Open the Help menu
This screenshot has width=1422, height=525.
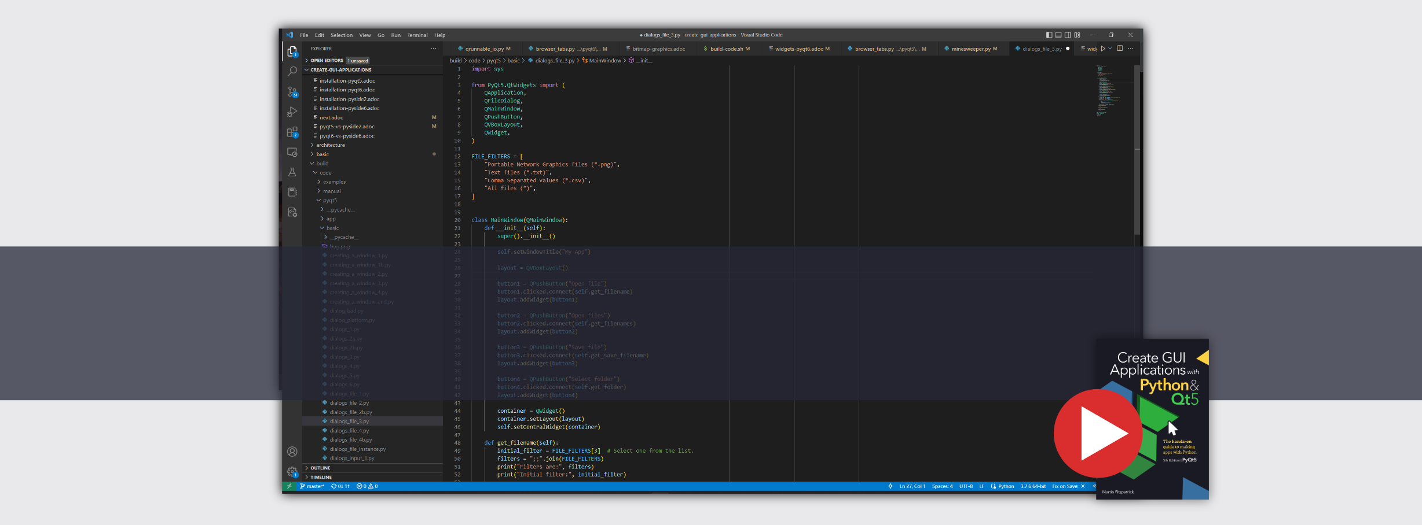[x=440, y=35]
